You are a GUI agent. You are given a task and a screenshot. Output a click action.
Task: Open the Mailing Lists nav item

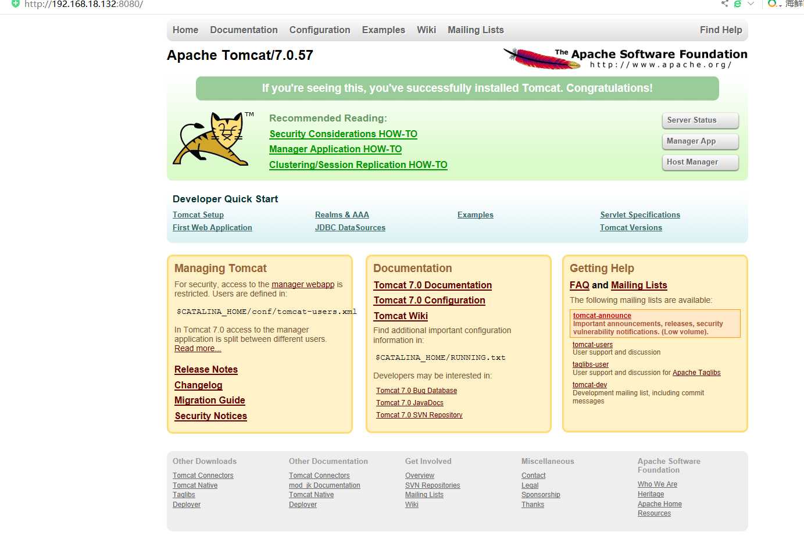476,30
